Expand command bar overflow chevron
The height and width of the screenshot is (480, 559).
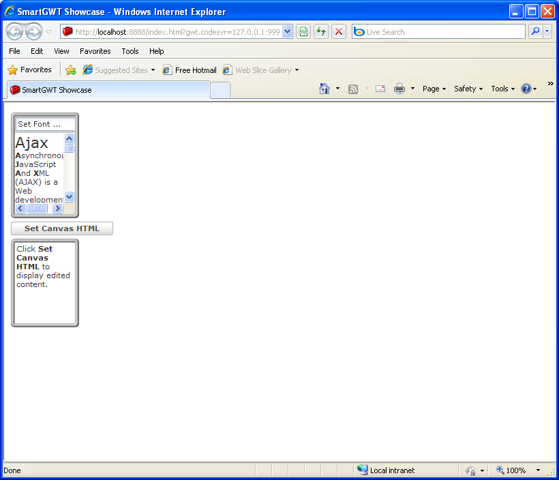(550, 83)
